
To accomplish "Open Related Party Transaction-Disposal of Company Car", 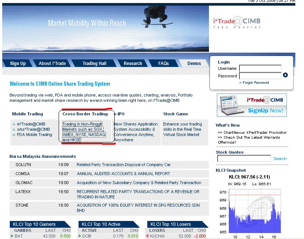I will pos(124,165).
